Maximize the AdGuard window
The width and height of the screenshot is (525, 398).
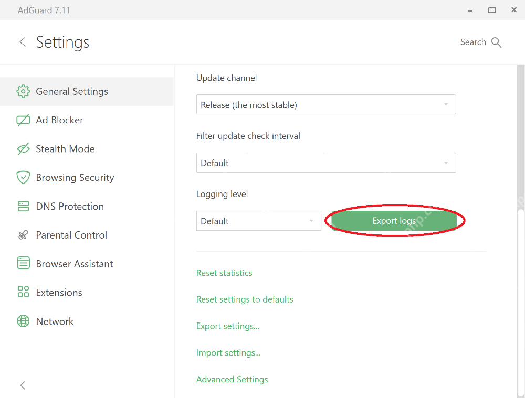tap(492, 10)
